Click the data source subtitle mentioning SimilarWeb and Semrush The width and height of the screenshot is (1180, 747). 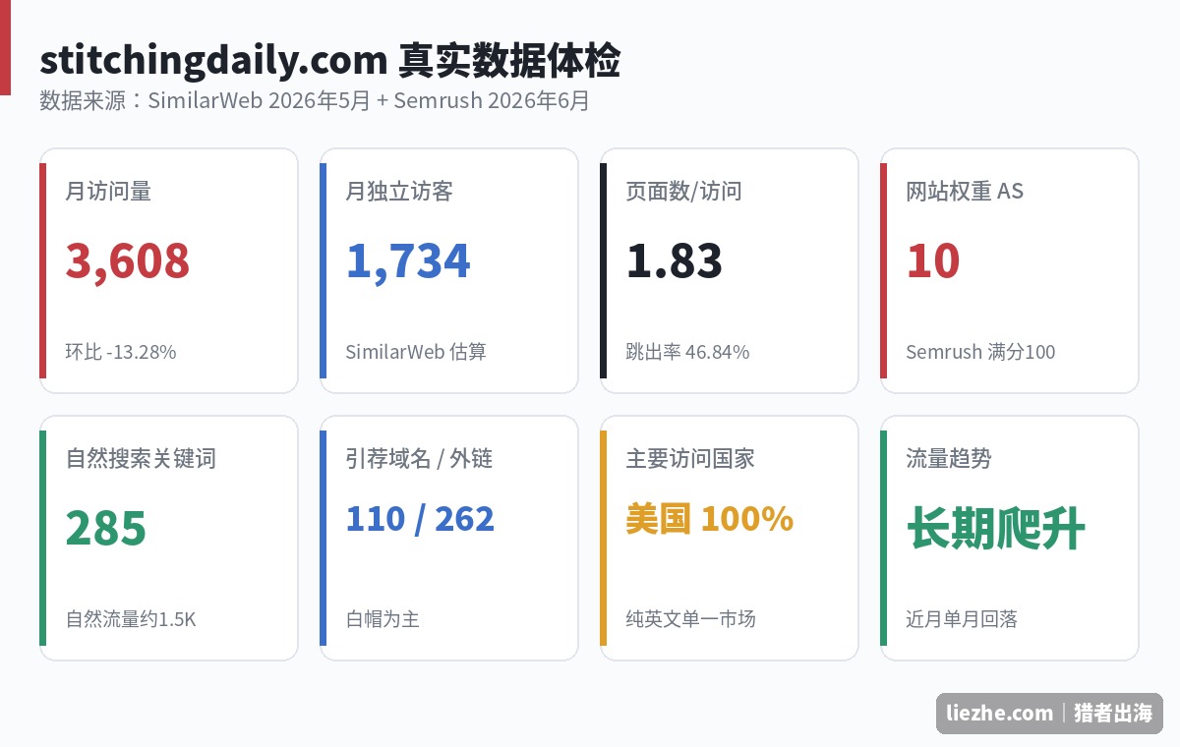(x=315, y=100)
